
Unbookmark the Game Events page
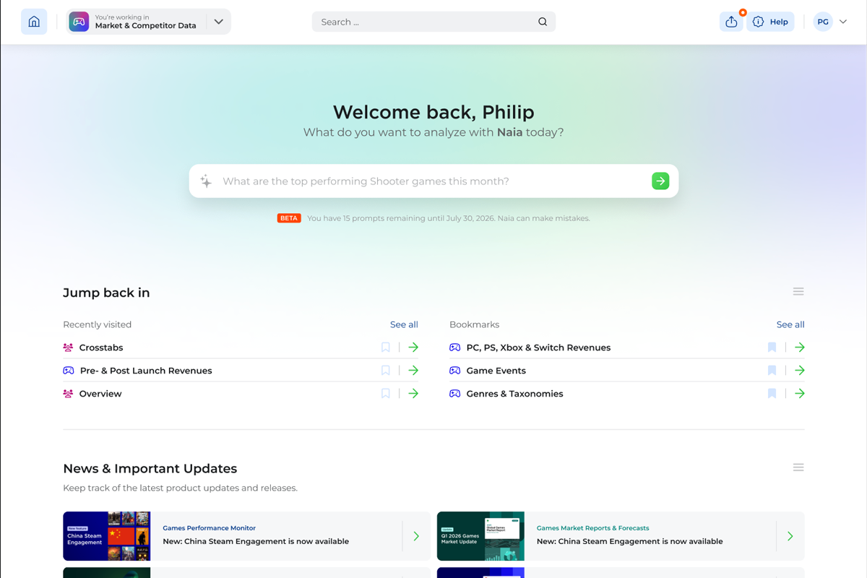[772, 371]
